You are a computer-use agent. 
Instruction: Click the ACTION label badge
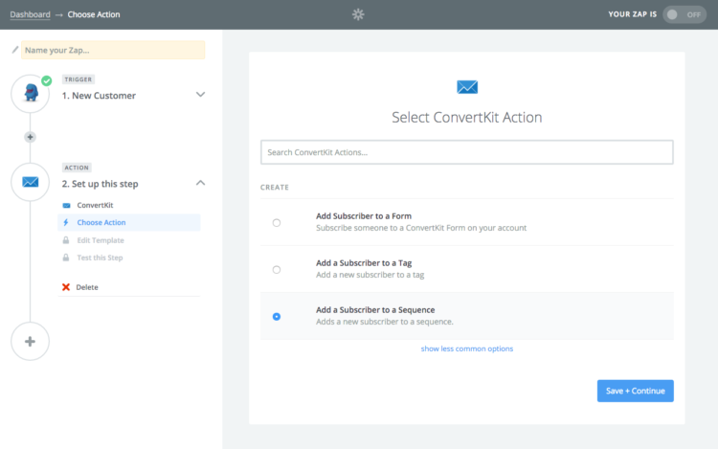click(77, 168)
